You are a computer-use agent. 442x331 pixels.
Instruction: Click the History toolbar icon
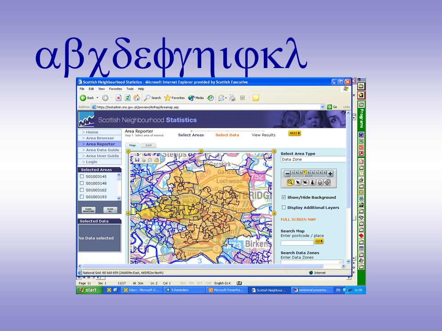point(210,98)
